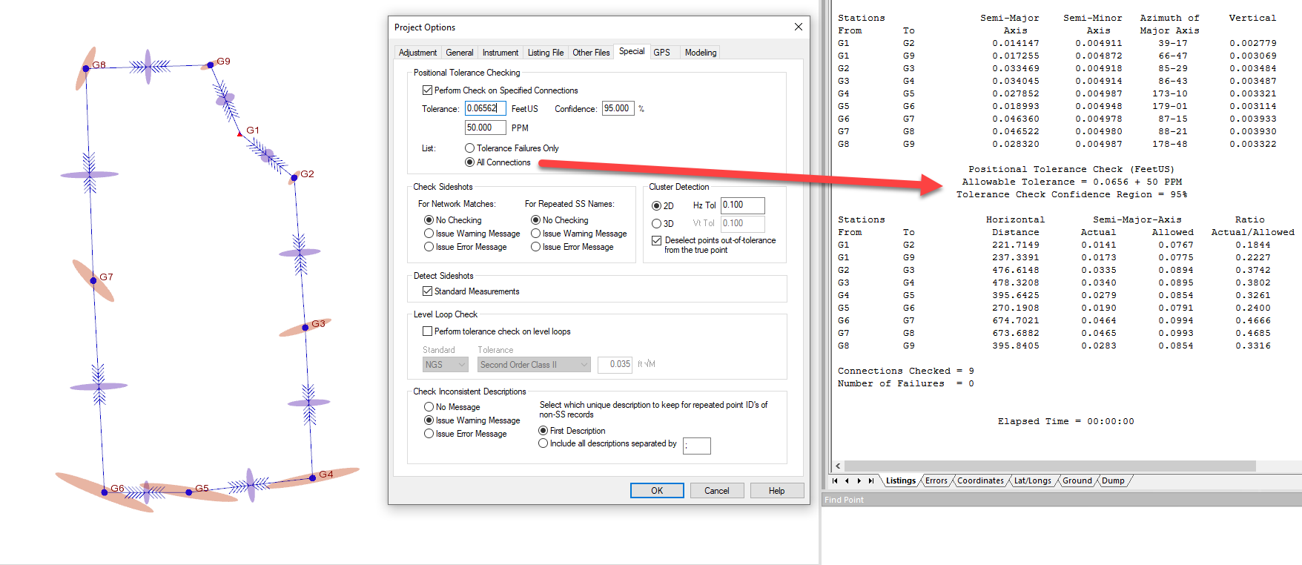The height and width of the screenshot is (565, 1302).
Task: Open the Coordinates listing tab
Action: pyautogui.click(x=979, y=480)
